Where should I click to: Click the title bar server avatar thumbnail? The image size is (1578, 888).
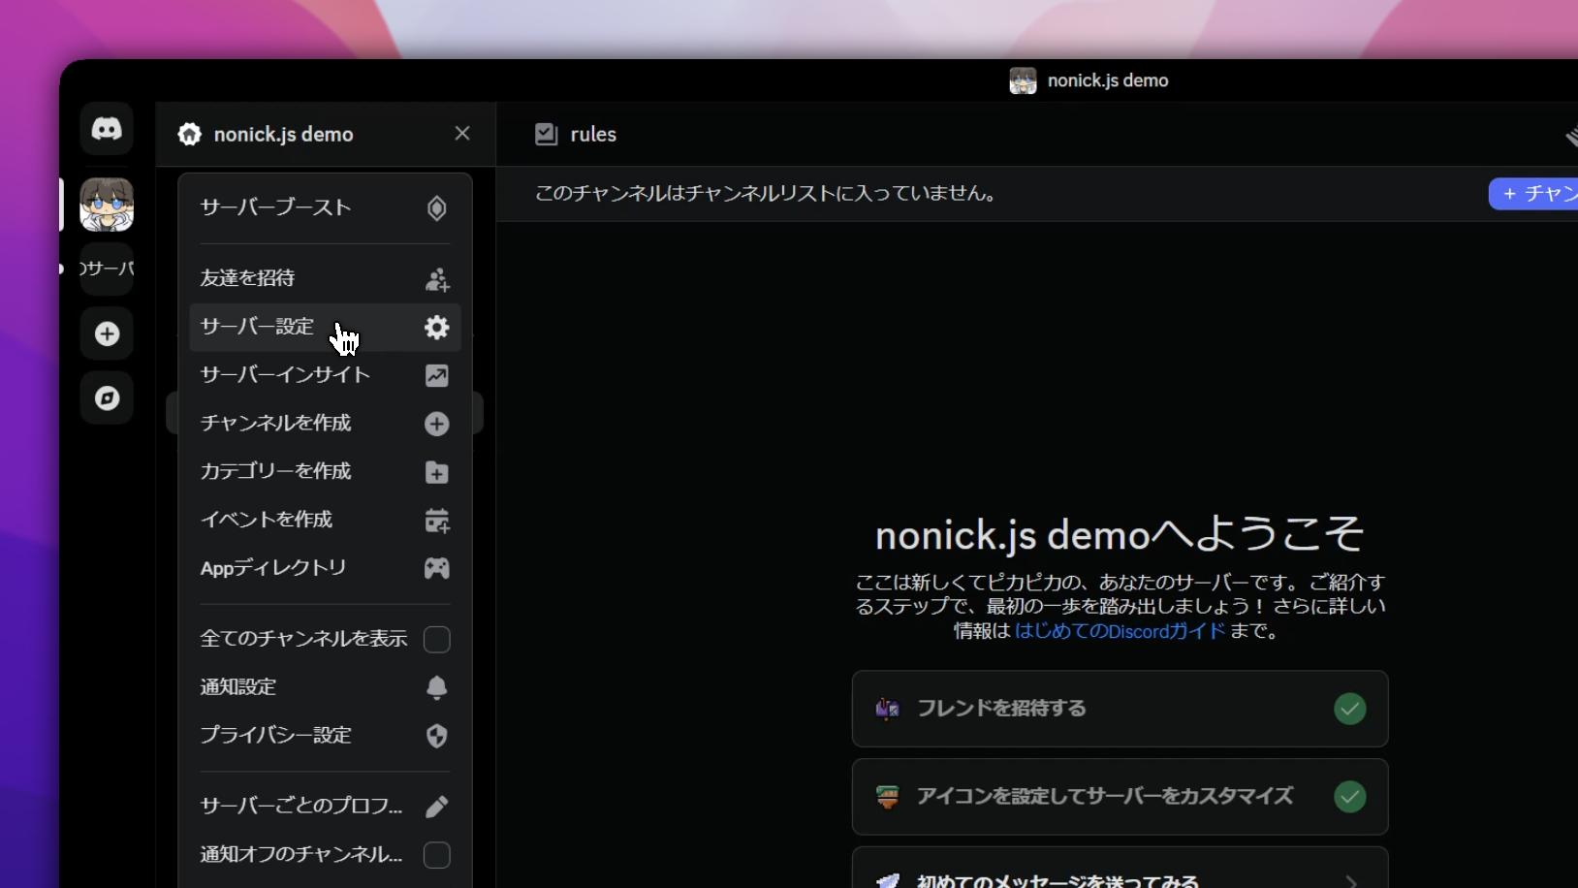[x=1023, y=80]
